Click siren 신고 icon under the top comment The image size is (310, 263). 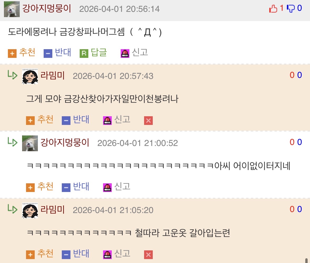125,54
